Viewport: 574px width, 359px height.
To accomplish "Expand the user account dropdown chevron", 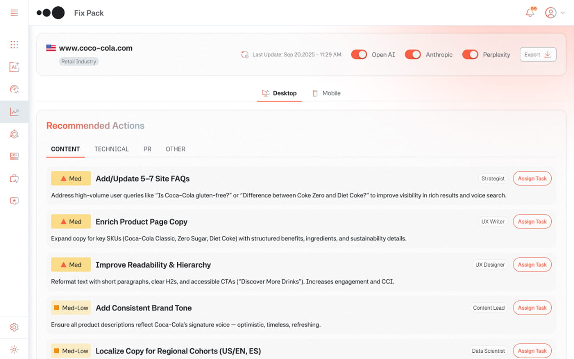I will tap(563, 13).
